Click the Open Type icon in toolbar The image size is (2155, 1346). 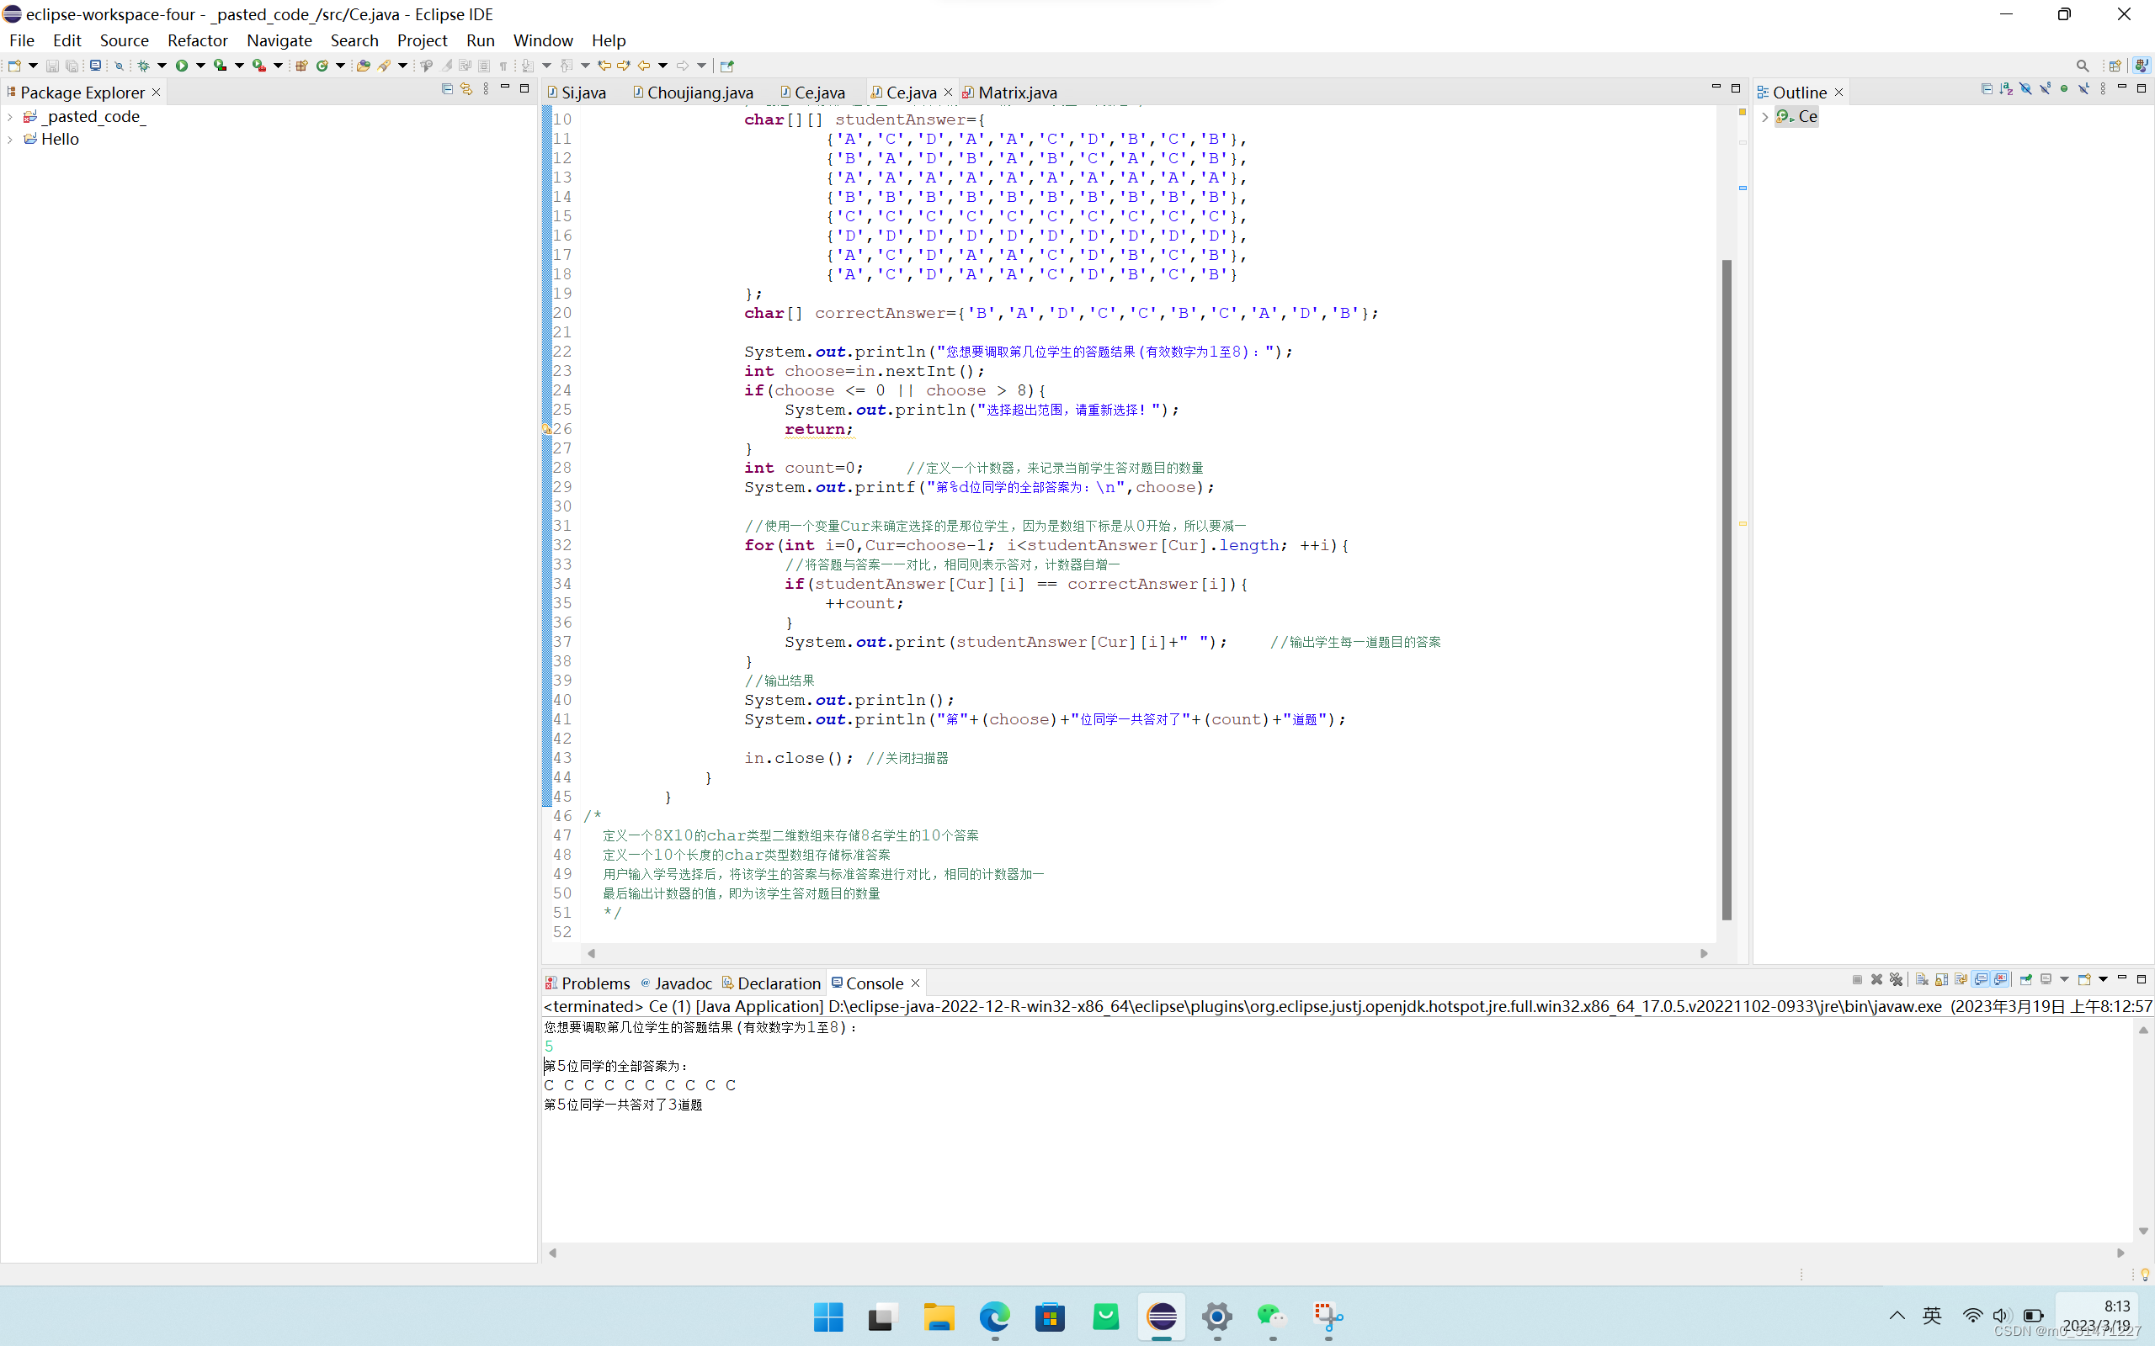[364, 66]
